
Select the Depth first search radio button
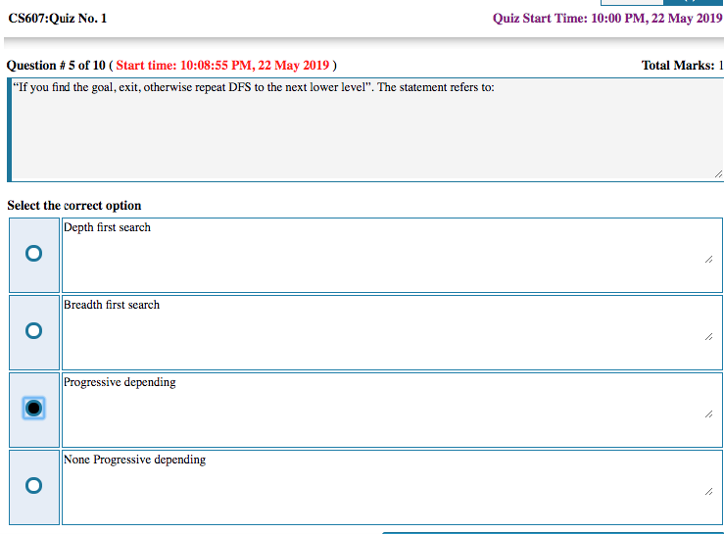(x=34, y=254)
